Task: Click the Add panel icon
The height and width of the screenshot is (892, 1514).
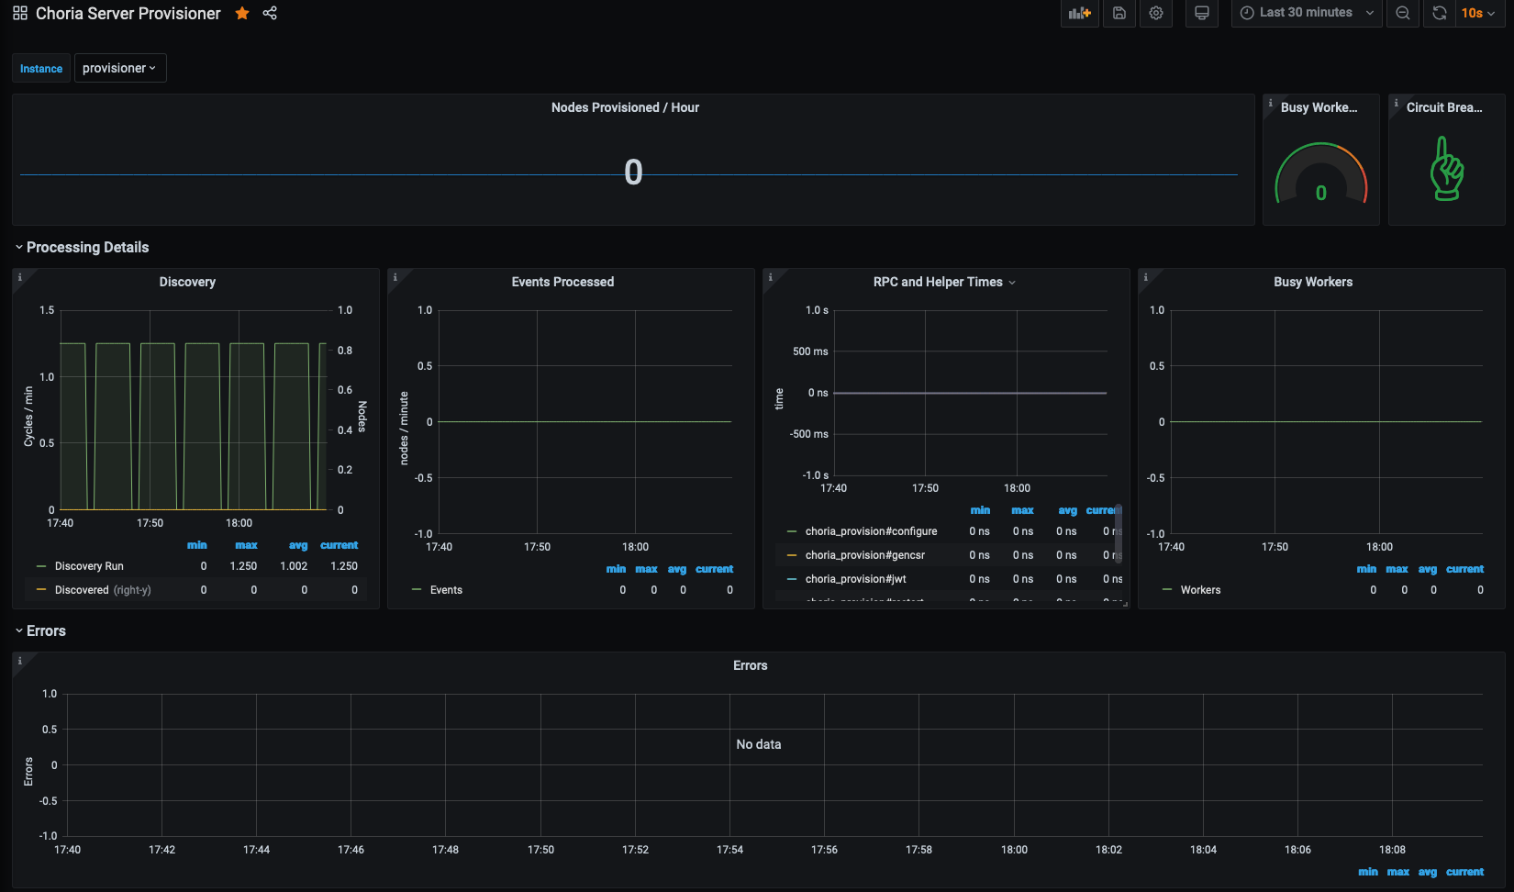Action: click(1080, 13)
